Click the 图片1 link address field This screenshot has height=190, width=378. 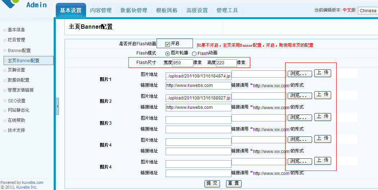[x=198, y=85]
